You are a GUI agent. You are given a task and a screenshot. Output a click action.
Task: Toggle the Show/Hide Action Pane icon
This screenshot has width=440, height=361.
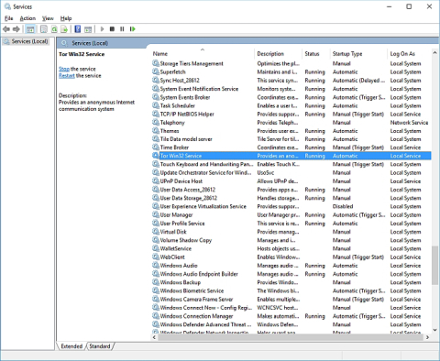(x=88, y=29)
